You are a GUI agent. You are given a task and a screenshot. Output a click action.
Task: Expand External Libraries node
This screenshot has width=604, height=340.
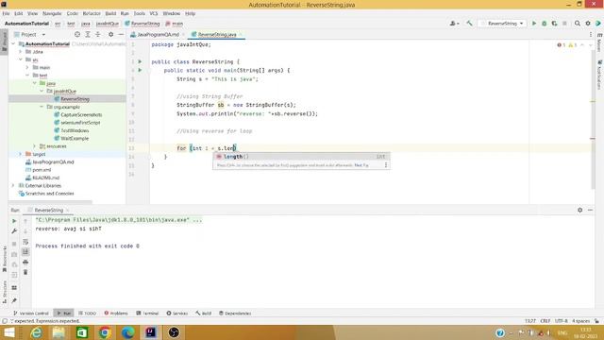[13, 186]
